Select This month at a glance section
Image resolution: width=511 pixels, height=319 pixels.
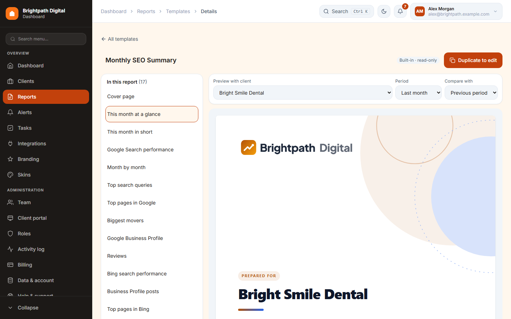(152, 114)
